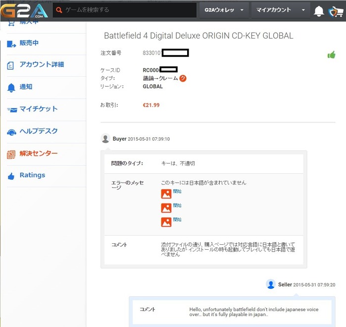346x327 pixels.
Task: Open the second attachment image icon
Action: click(x=166, y=208)
